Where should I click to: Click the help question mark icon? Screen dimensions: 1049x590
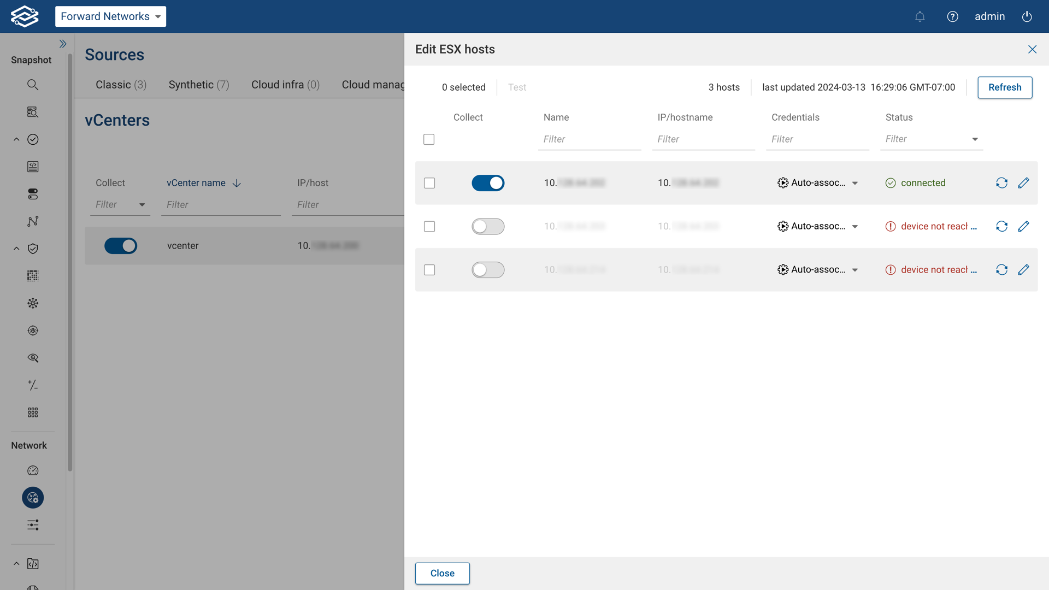(x=953, y=16)
